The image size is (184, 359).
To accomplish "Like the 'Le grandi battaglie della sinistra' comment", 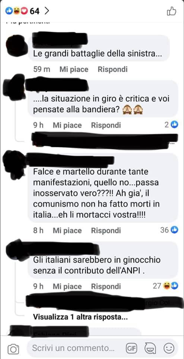I will (x=74, y=70).
